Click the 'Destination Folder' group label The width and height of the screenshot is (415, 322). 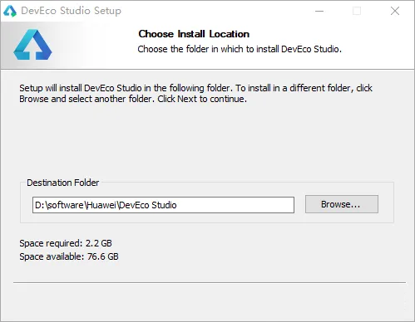(62, 183)
